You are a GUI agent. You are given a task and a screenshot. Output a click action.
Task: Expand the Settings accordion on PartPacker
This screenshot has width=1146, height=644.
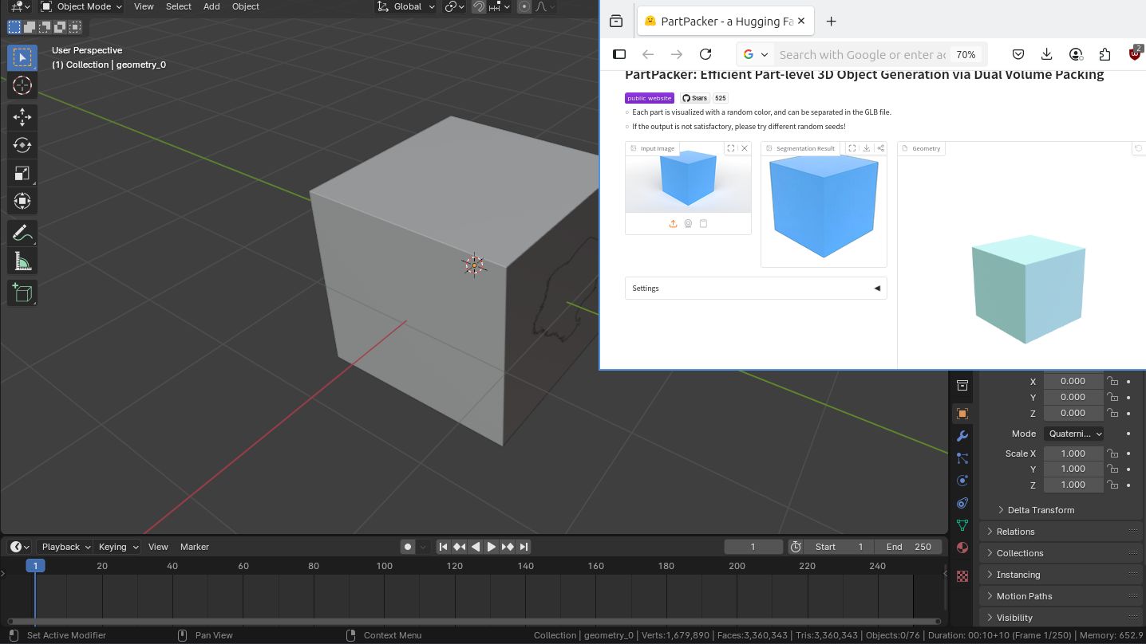[756, 289]
